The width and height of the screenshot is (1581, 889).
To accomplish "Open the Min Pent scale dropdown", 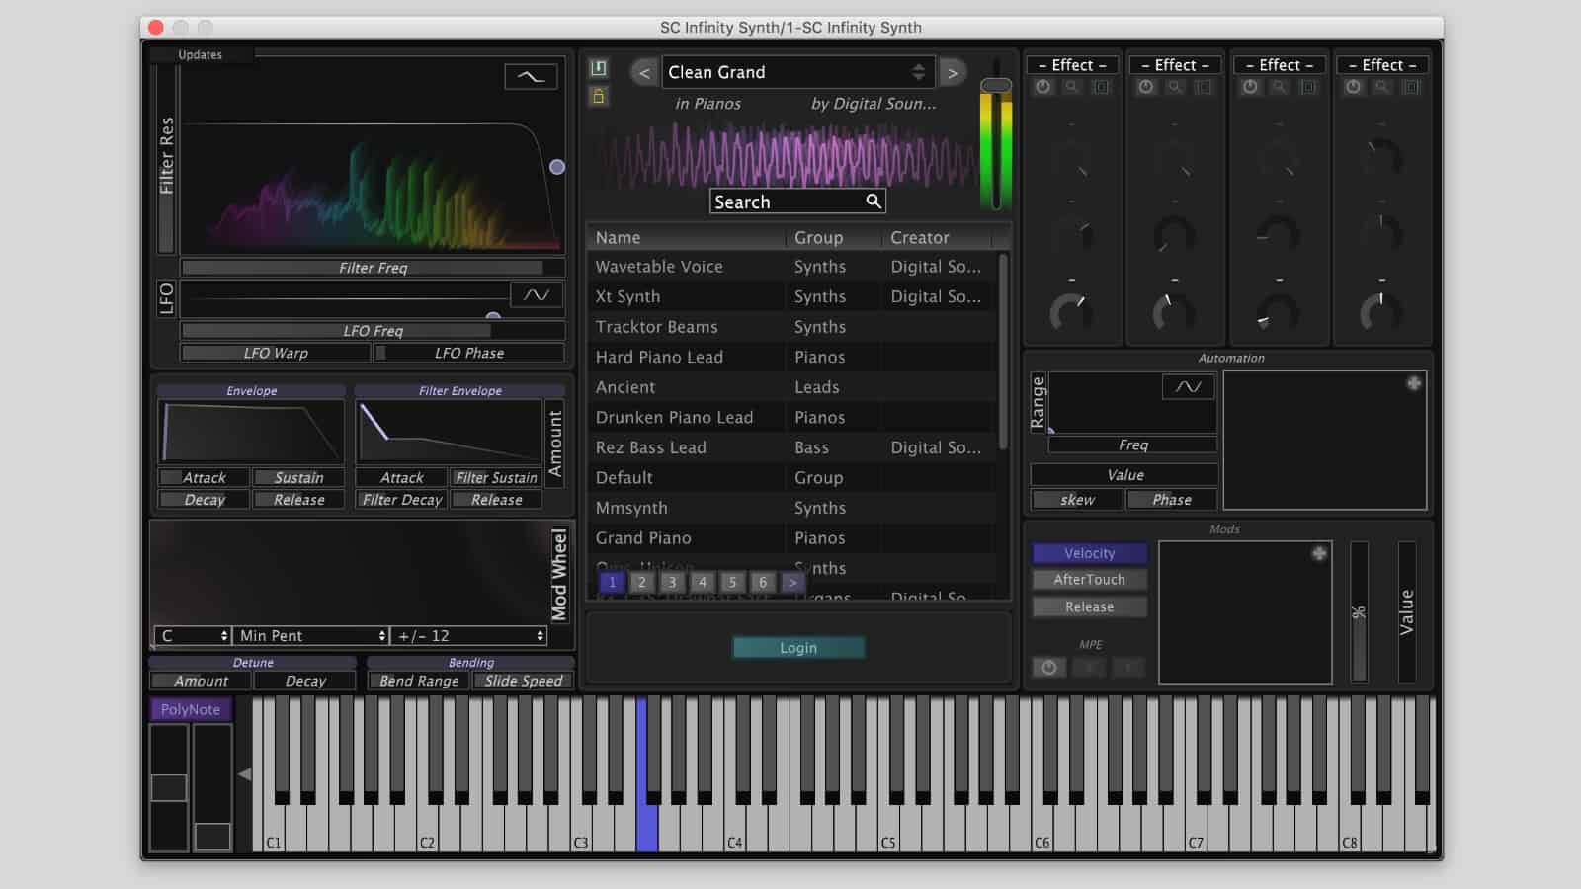I will coord(309,636).
